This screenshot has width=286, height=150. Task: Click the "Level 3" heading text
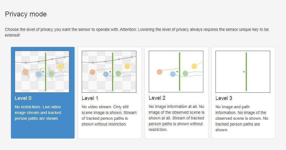point(224,98)
